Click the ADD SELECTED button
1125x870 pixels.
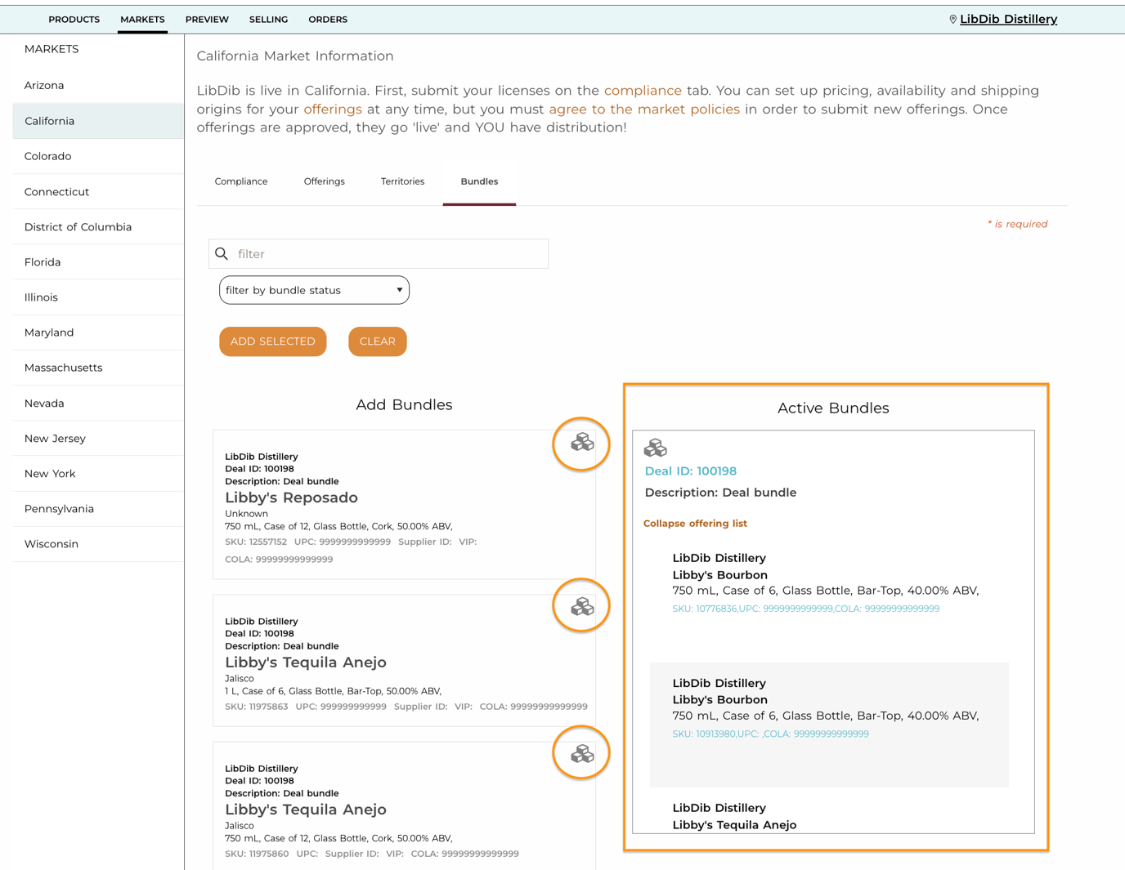click(x=273, y=341)
